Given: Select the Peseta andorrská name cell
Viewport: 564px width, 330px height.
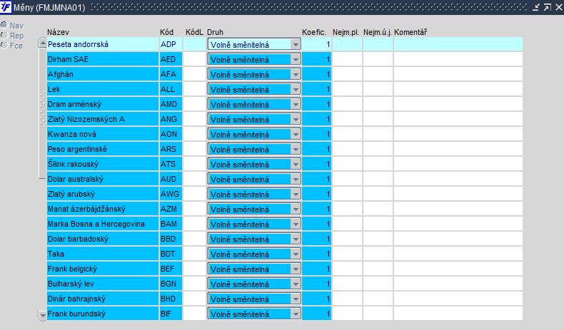Looking at the screenshot, I should 103,44.
